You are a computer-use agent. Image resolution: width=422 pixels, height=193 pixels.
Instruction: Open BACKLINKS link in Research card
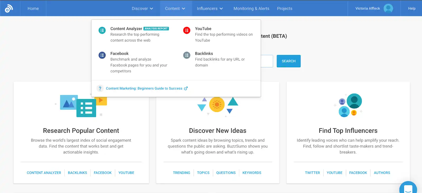coord(77,173)
